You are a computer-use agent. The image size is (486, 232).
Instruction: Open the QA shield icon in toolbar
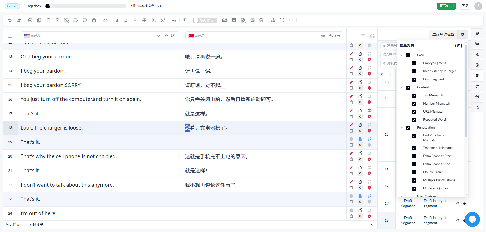pos(261,20)
